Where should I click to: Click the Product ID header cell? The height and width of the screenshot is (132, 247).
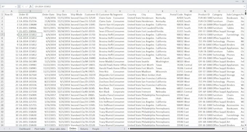[205, 15]
